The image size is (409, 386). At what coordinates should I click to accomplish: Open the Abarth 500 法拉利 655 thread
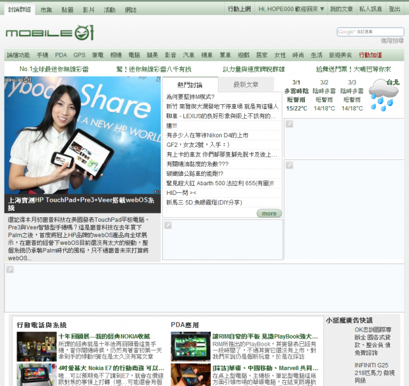tap(220, 183)
